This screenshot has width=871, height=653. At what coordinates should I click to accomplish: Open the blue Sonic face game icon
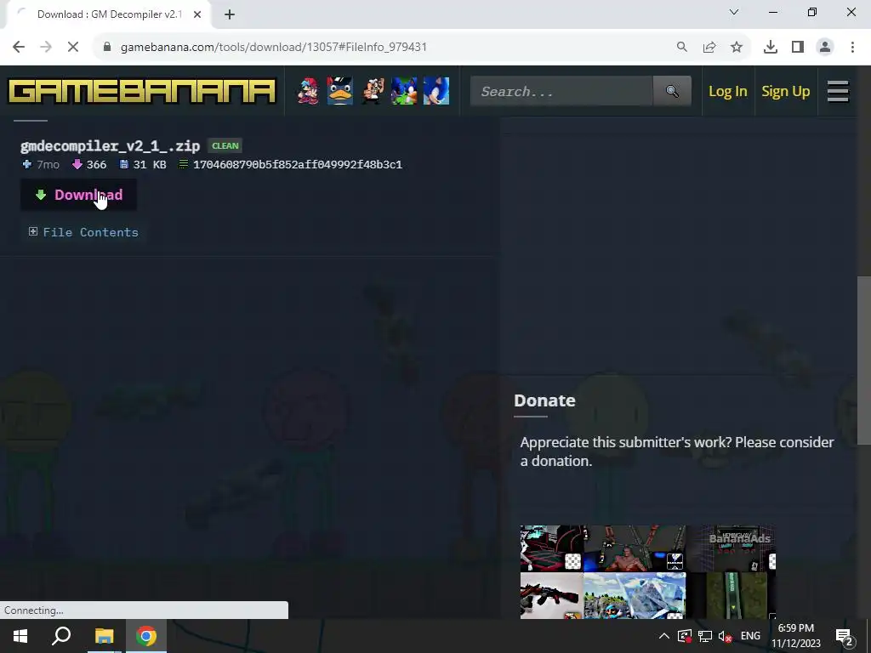436,91
